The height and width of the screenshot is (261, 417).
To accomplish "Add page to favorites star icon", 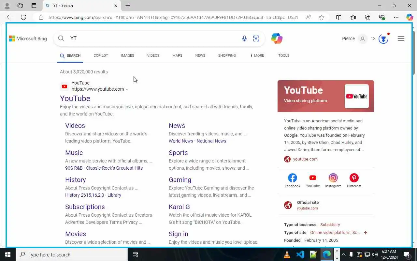I will pos(322,17).
